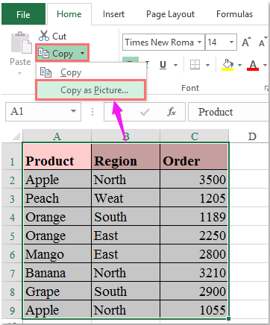Apply yellow fill color bucket

point(227,65)
